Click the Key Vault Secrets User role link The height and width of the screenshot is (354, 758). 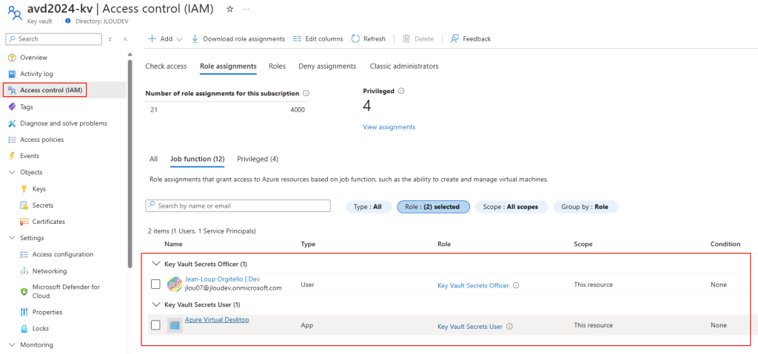470,327
